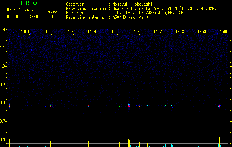This screenshot has height=147, width=232.
Task: Click the Observer field label
Action: 75,4
